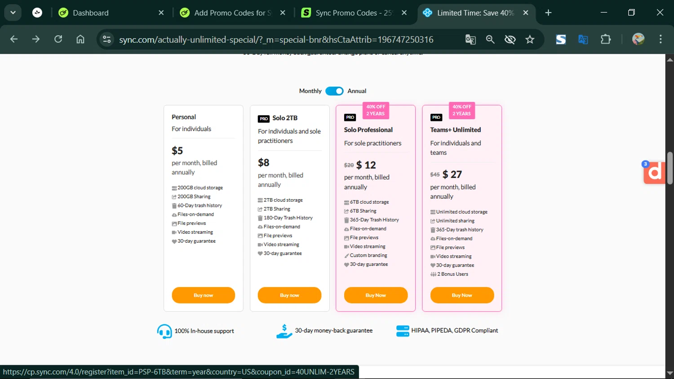
Task: Click 100% In-house support text
Action: point(204,331)
